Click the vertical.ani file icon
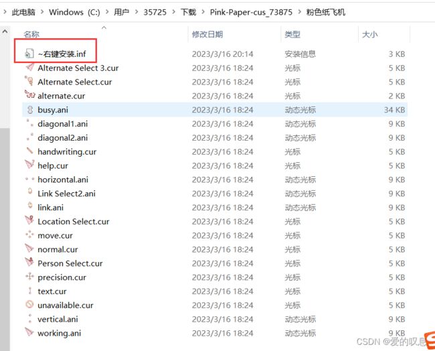The image size is (435, 351). pyautogui.click(x=30, y=318)
